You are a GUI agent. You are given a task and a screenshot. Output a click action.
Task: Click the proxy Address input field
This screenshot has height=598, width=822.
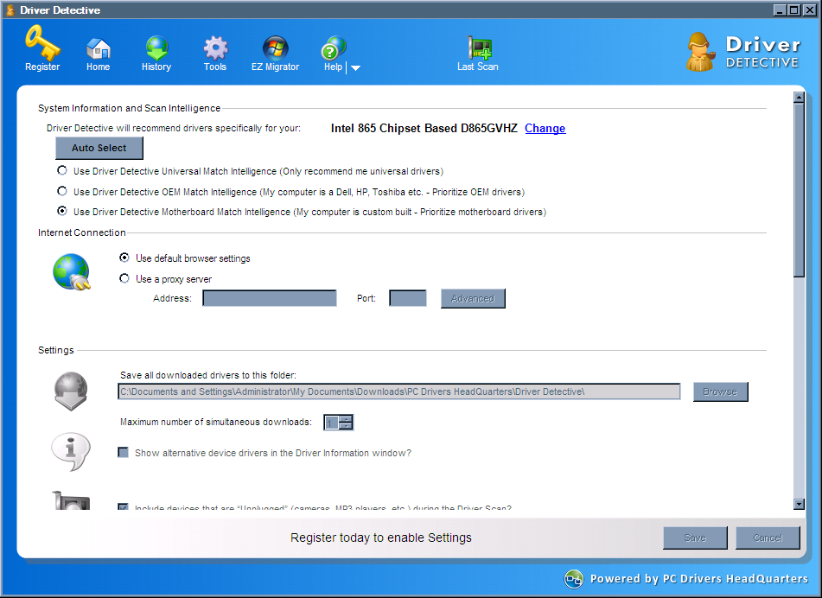pyautogui.click(x=269, y=298)
